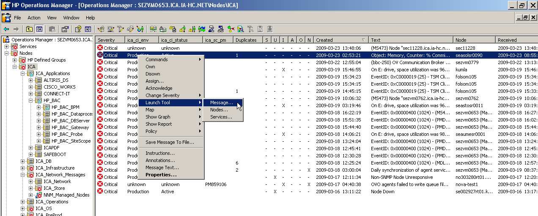Click Critical icon in the sec11228 row
538x216 pixels.
tap(100, 48)
